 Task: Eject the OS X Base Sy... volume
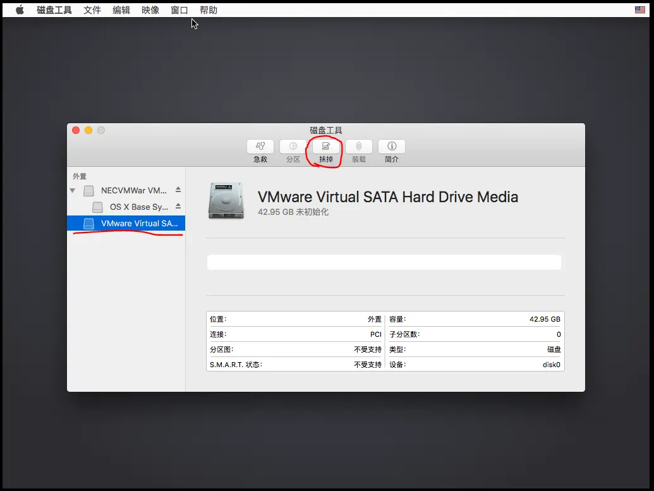[x=178, y=206]
